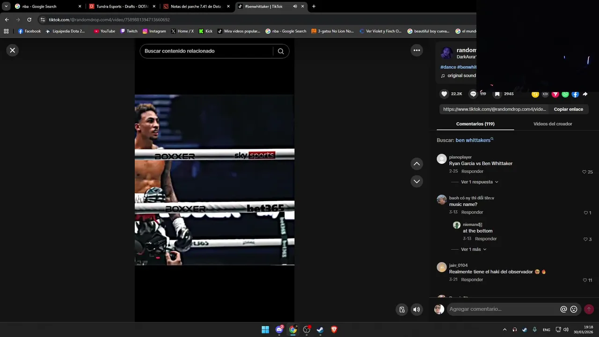Click the Agregar comentario input field

click(503, 309)
